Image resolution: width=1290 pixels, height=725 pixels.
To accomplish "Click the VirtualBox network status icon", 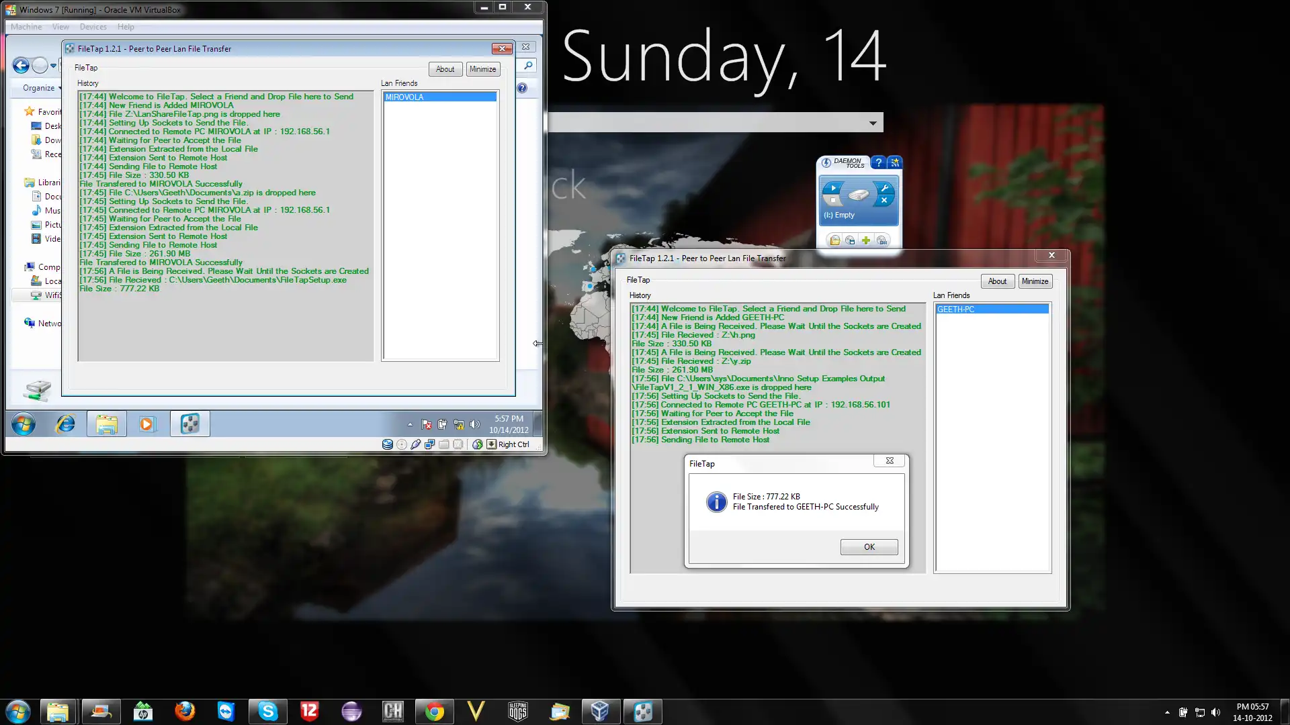I will (430, 444).
